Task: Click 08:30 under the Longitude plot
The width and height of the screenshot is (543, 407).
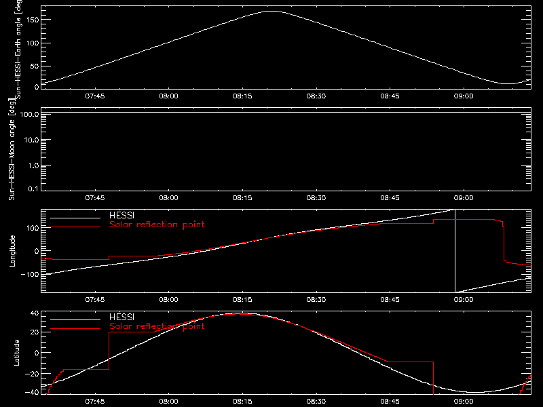Action: [316, 300]
